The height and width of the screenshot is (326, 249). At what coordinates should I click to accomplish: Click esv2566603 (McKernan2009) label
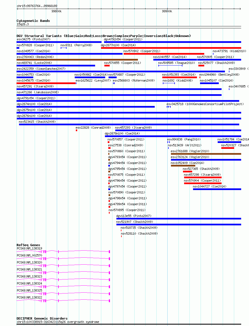134,80
